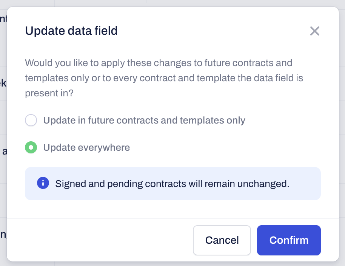Click empty right side of the blue info banner
Image resolution: width=345 pixels, height=266 pixels.
point(305,184)
